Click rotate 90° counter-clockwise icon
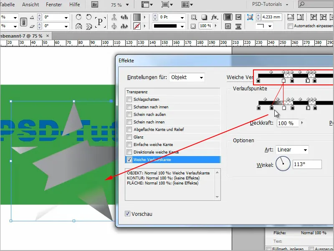This screenshot has height=251, width=334. pyautogui.click(x=89, y=17)
